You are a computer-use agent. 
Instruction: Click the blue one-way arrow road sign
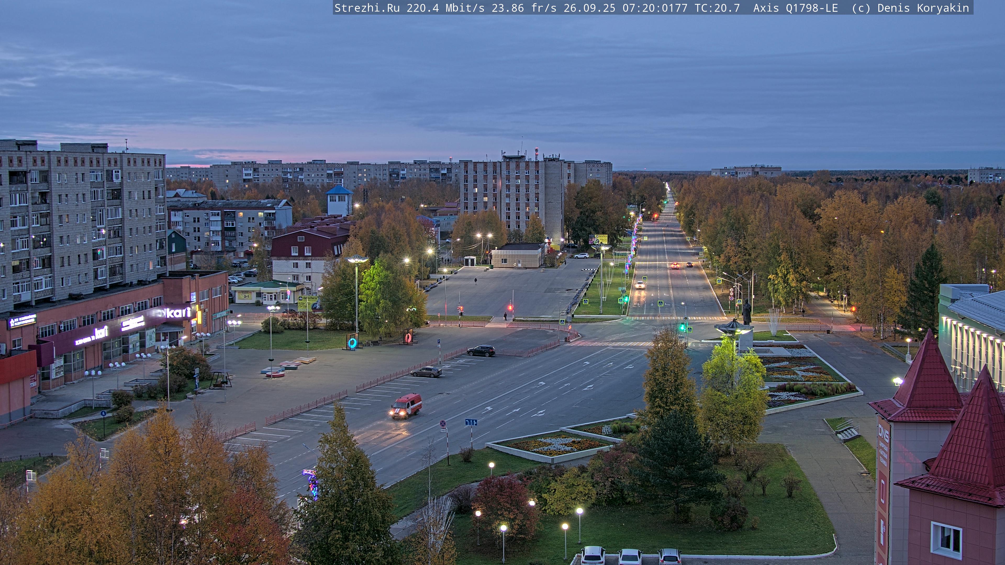coord(471,422)
